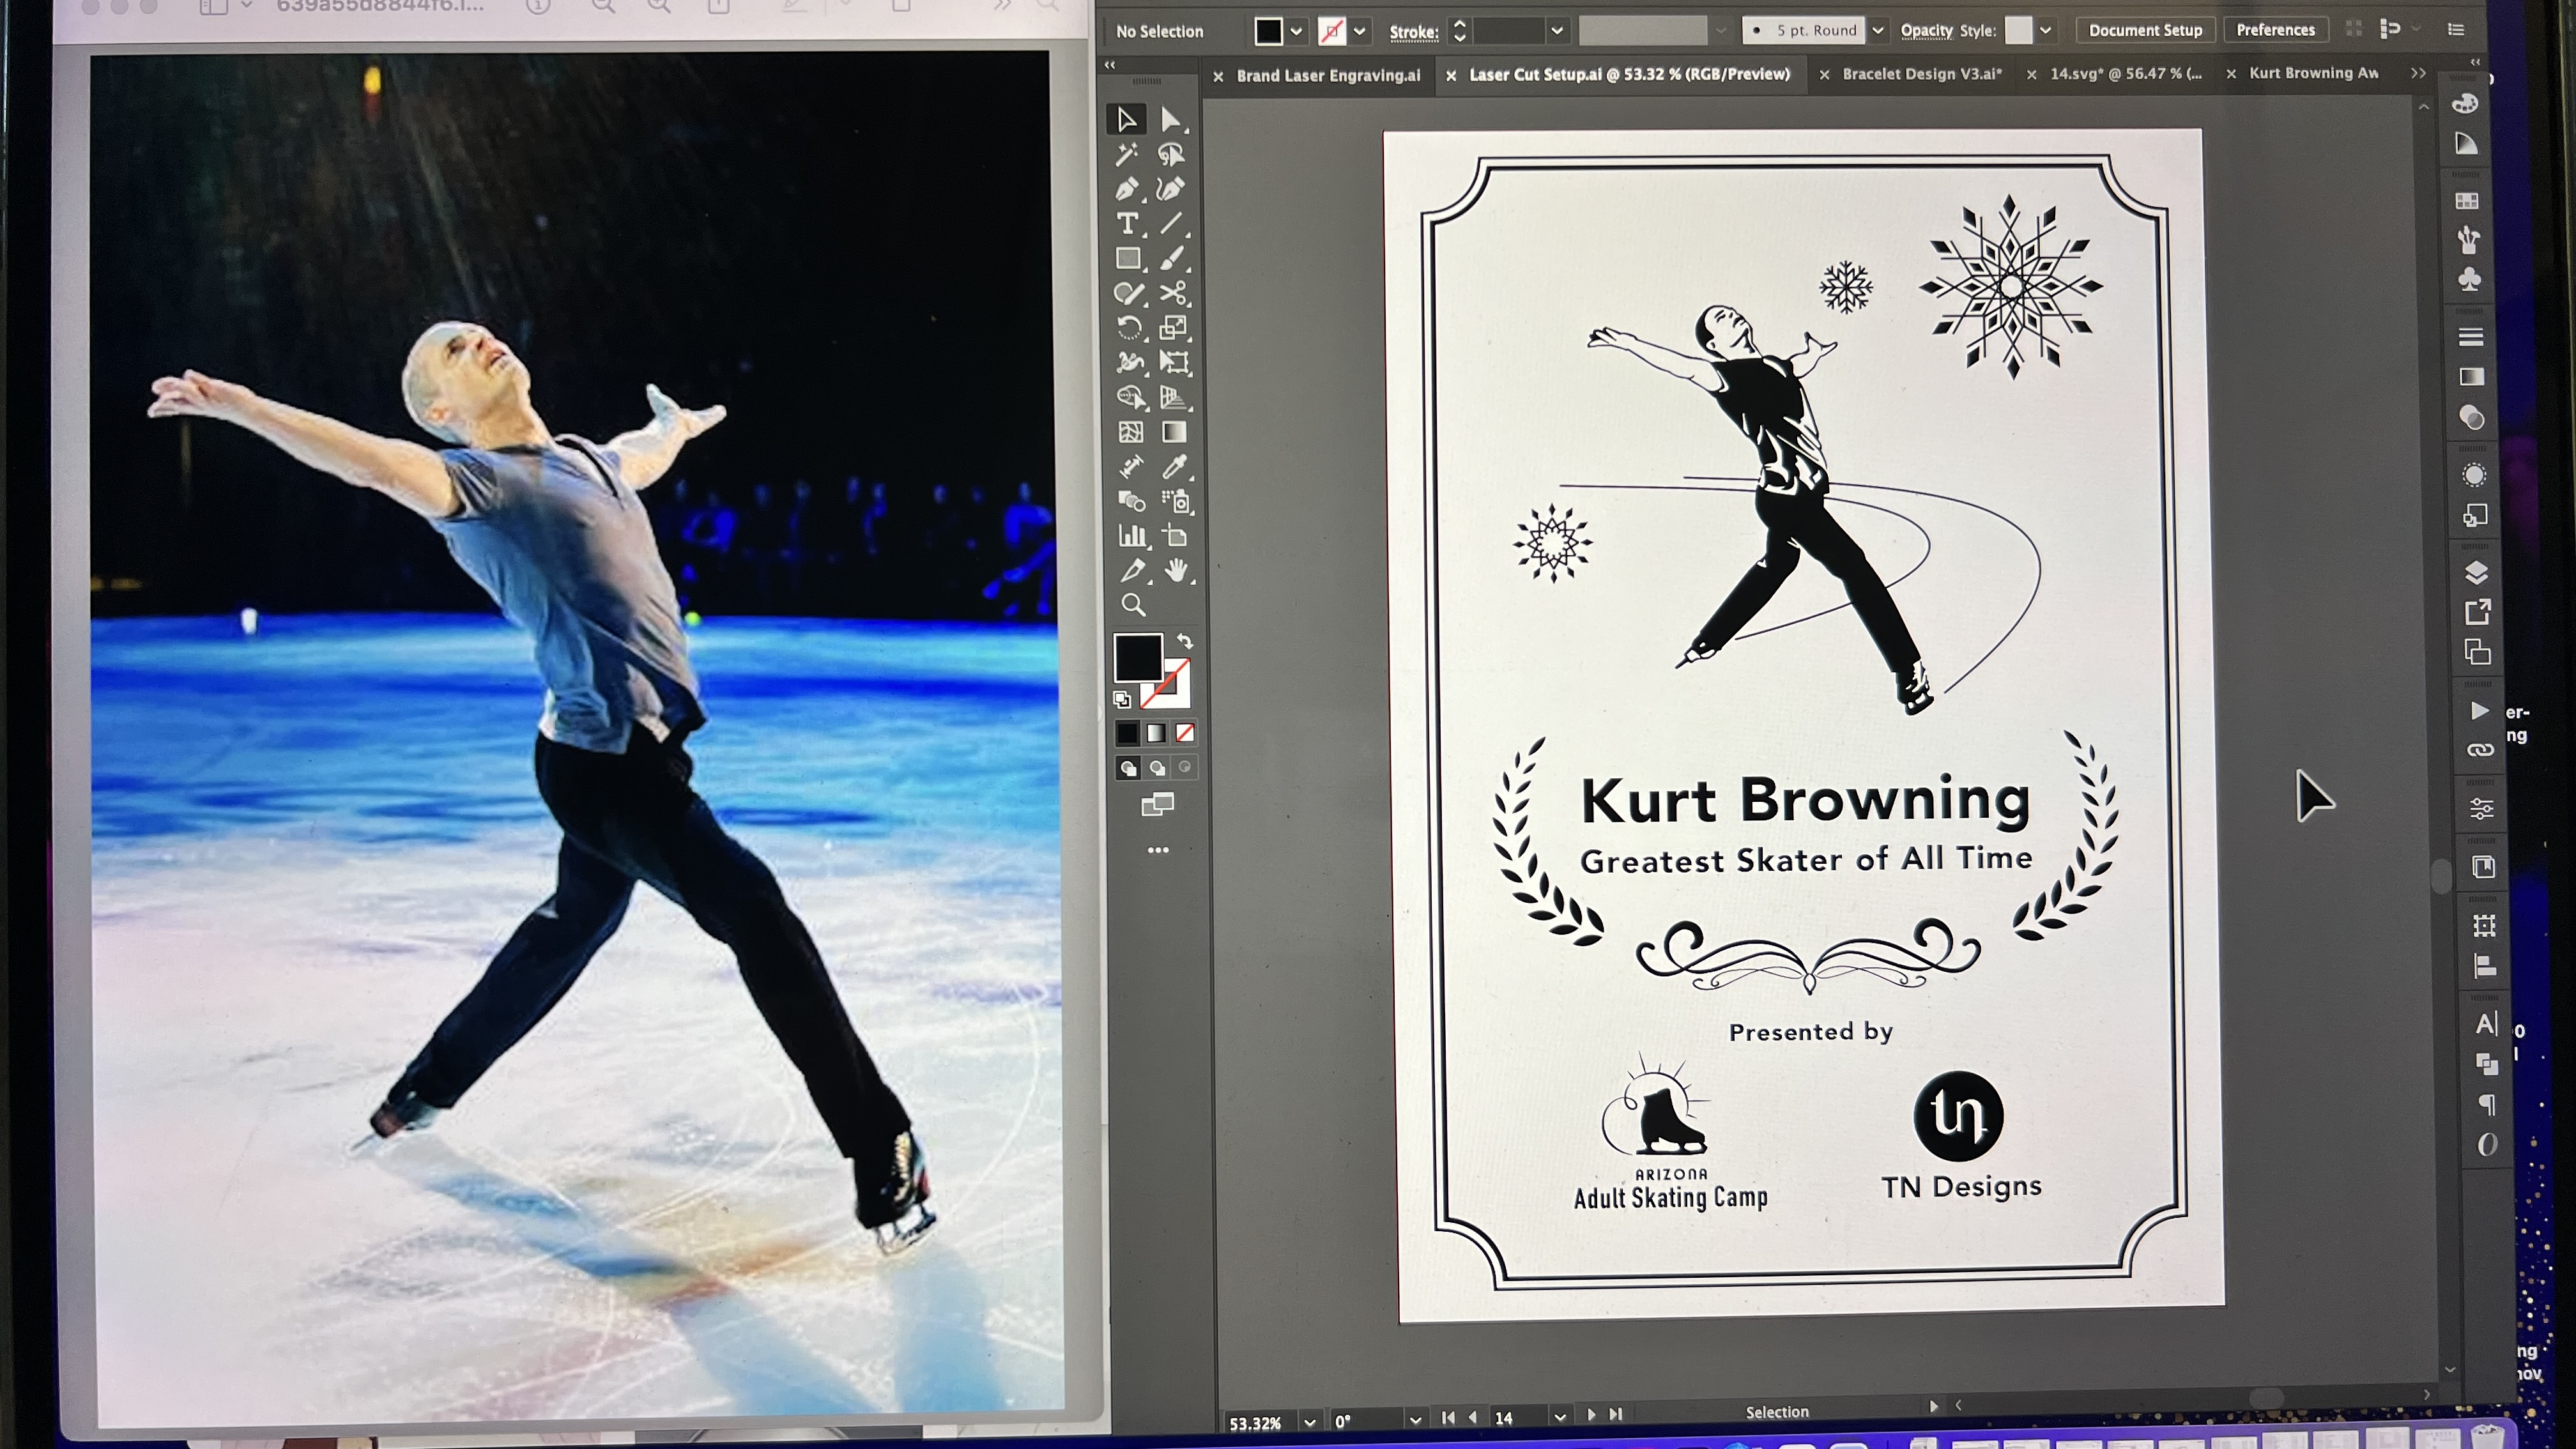
Task: Open the zoom level dropdown
Action: (1309, 1421)
